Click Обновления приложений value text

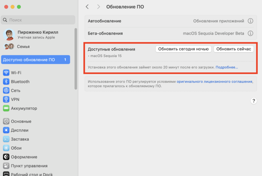tap(219, 21)
